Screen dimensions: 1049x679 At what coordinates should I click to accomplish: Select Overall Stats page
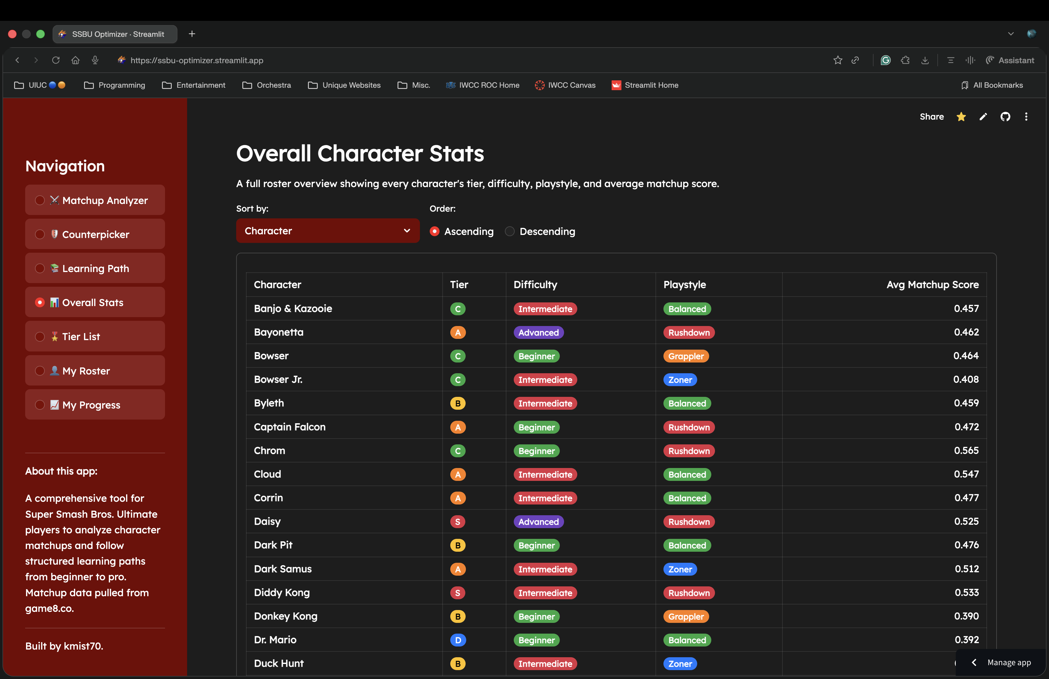(x=95, y=302)
